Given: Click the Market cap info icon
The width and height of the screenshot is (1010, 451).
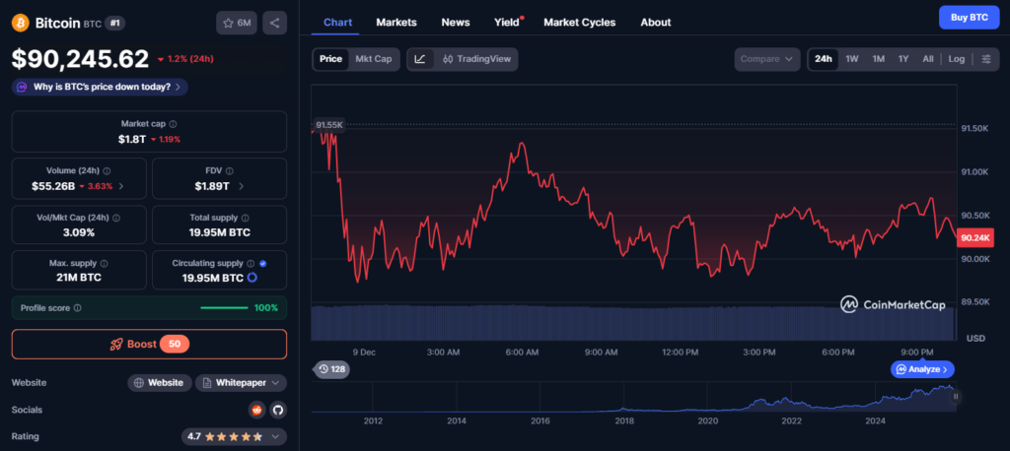Looking at the screenshot, I should coord(174,124).
